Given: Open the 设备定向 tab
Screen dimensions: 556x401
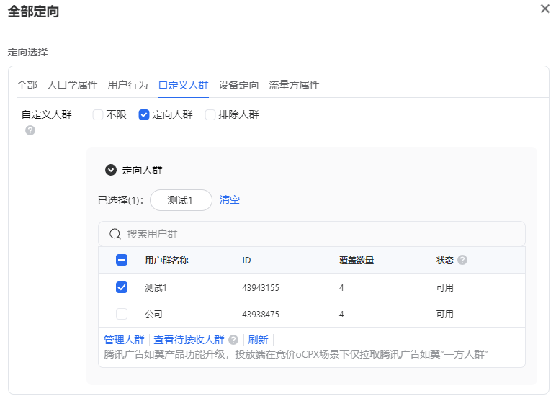Looking at the screenshot, I should click(238, 85).
